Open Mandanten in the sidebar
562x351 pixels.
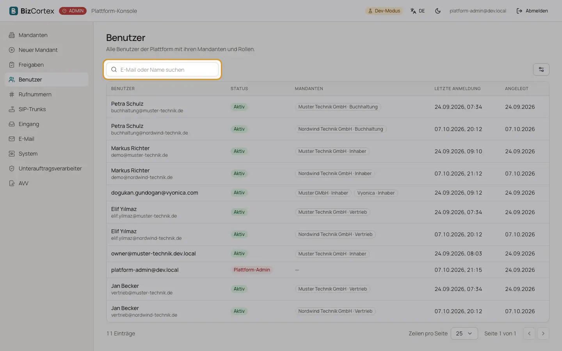pos(46,35)
